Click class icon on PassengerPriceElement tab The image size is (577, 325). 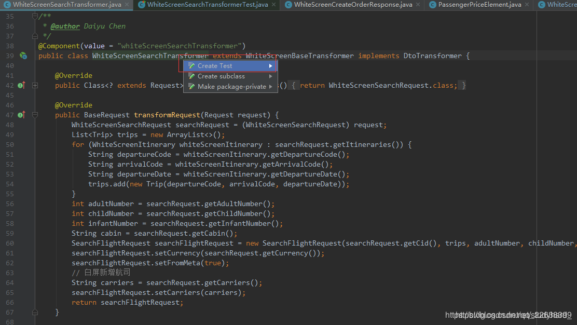pyautogui.click(x=433, y=5)
